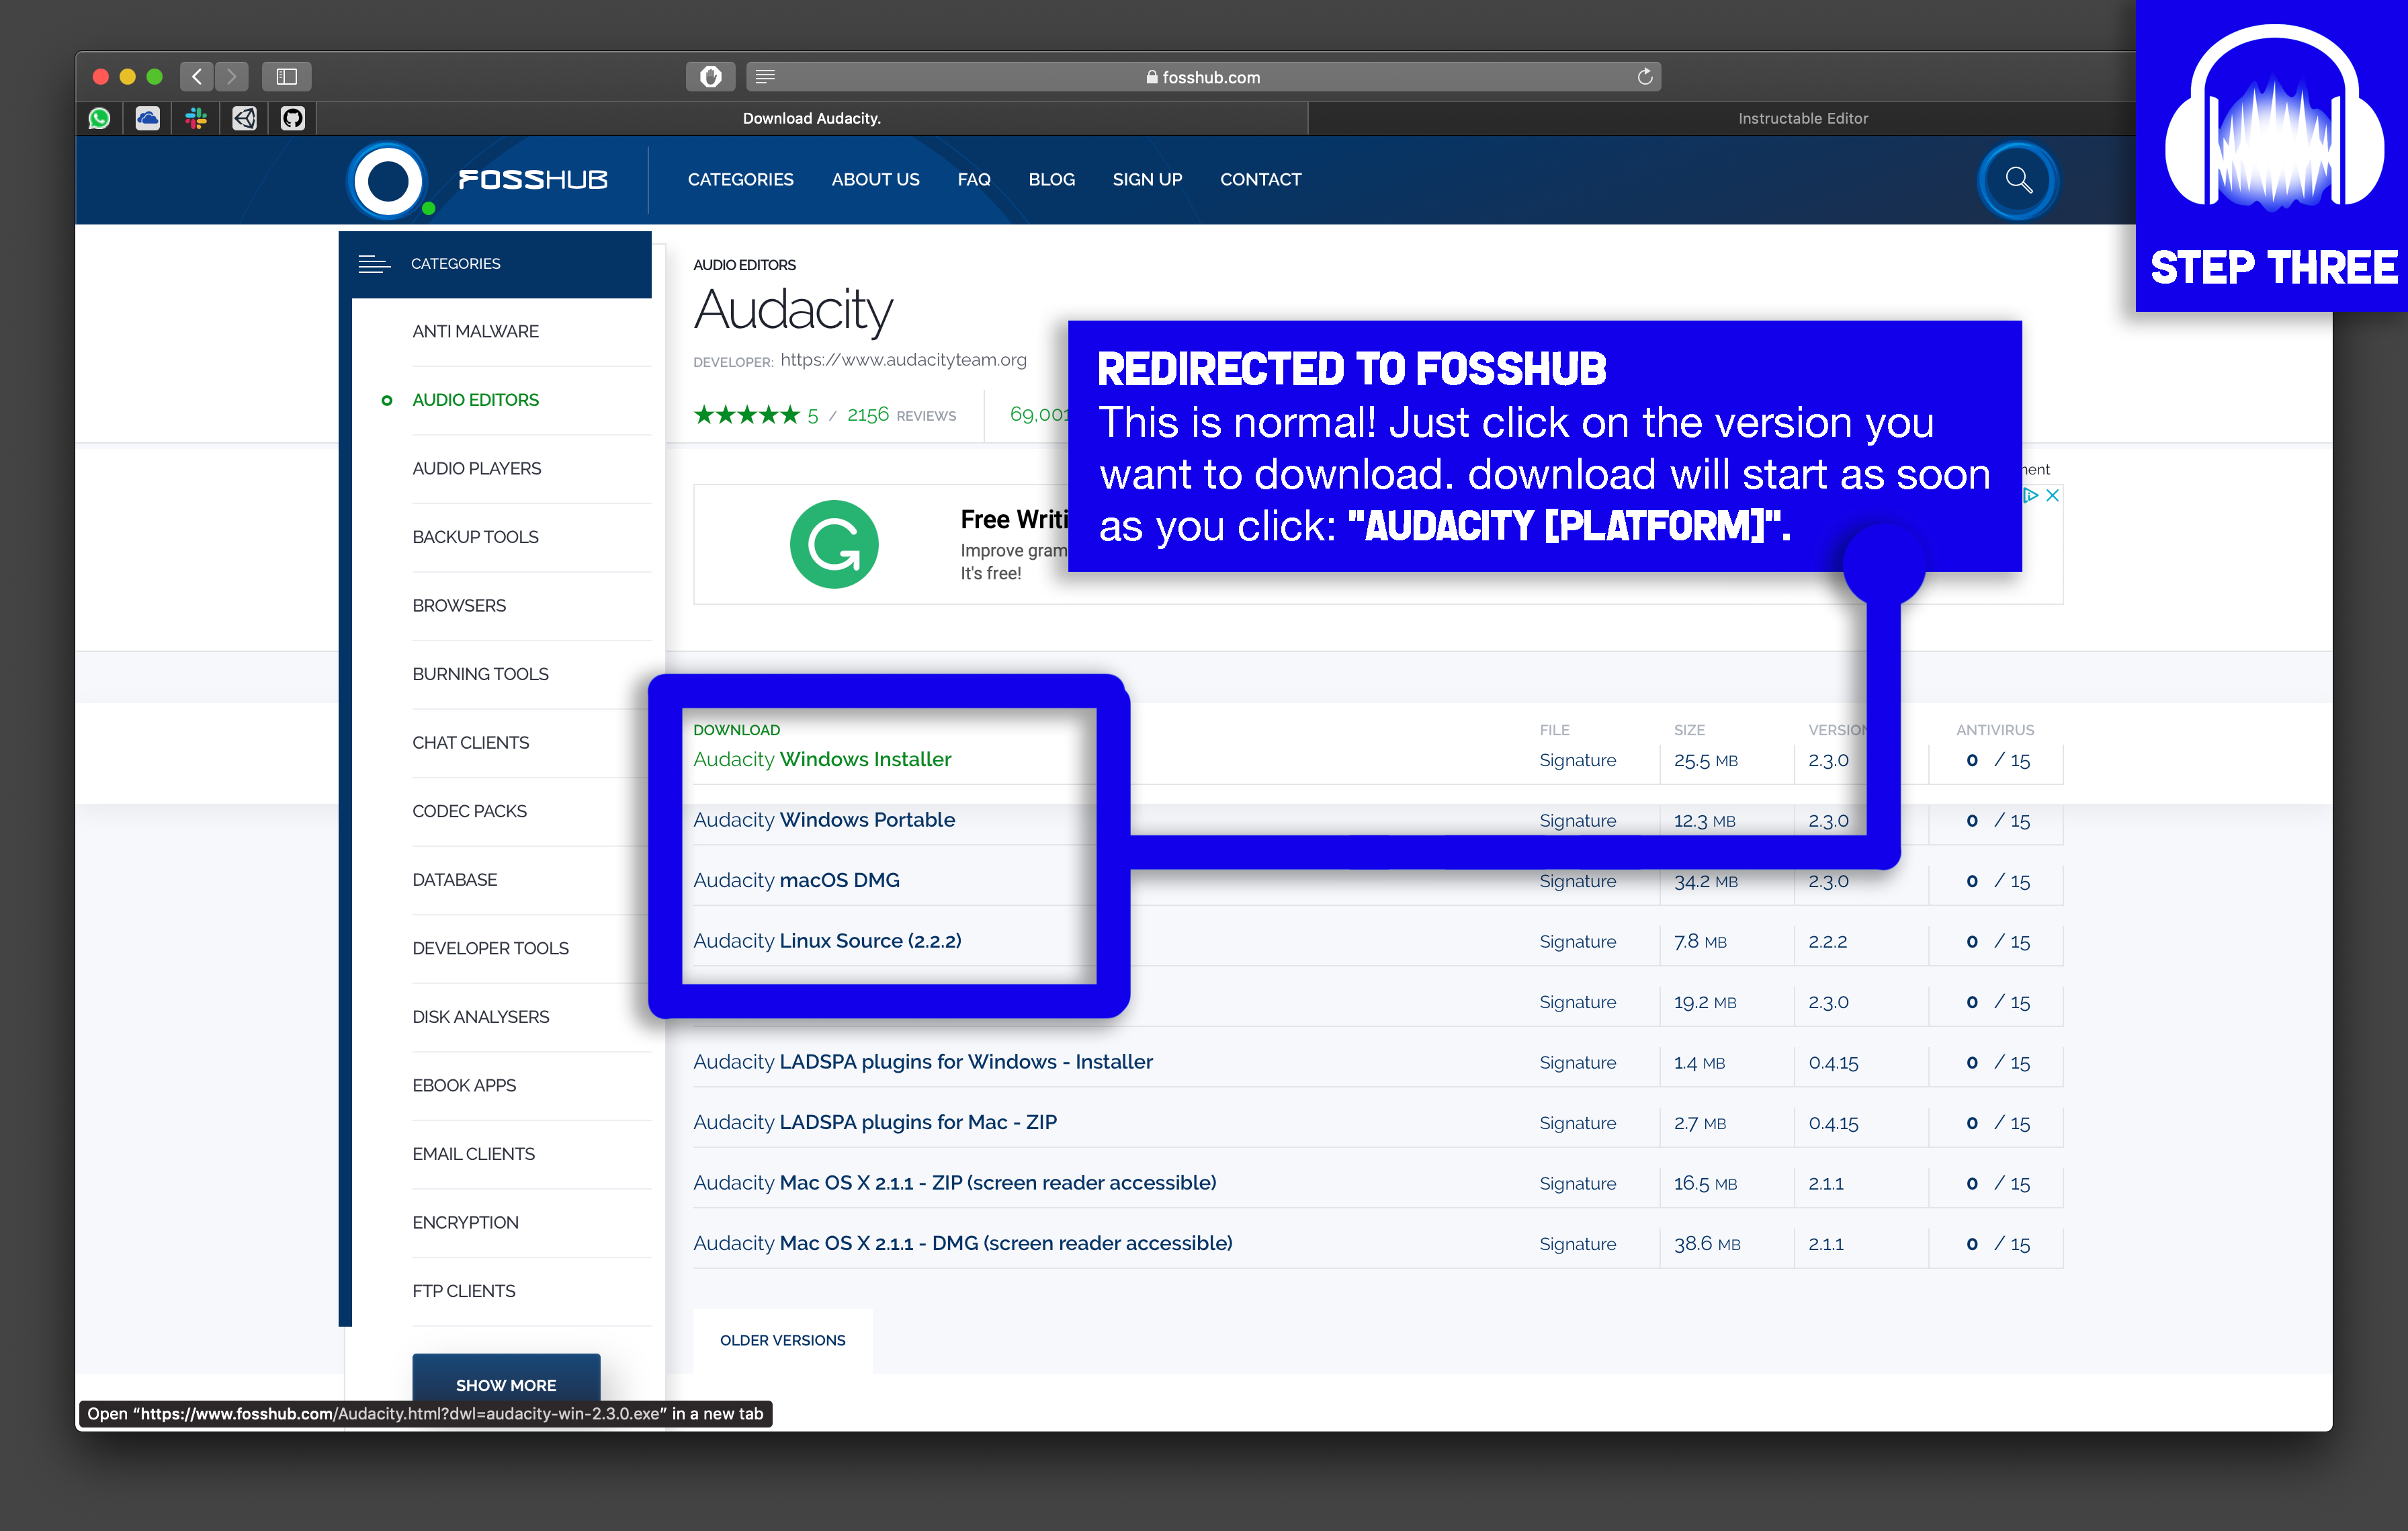This screenshot has height=1531, width=2408.
Task: Toggle the Safari sidebar icon
Action: [287, 76]
